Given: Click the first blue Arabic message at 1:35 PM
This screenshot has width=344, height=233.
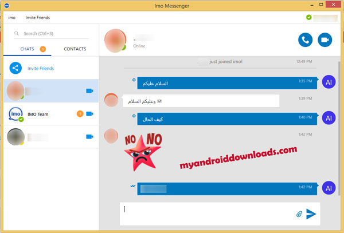Looking at the screenshot, I should [x=227, y=83].
